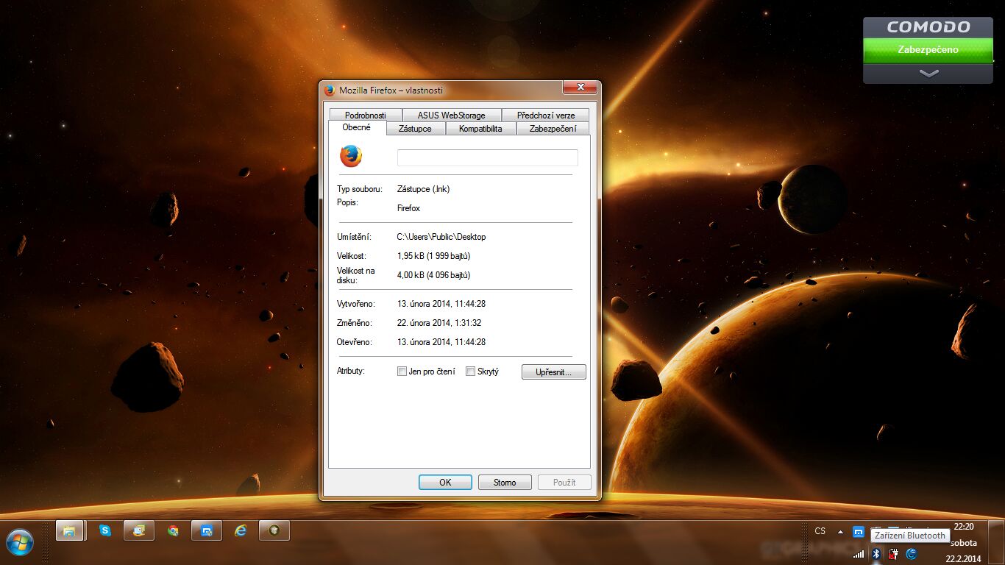Click the shortcut name text field

[487, 157]
